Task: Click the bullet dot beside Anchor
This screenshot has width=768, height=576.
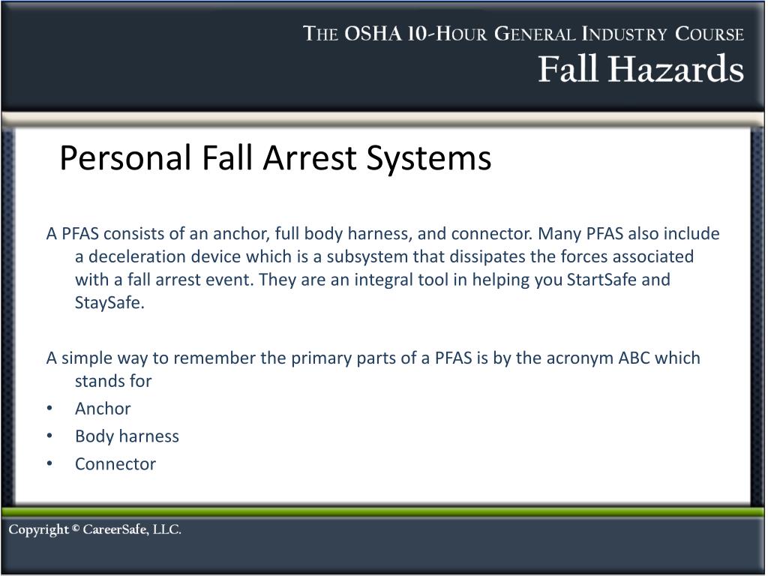Action: point(49,409)
